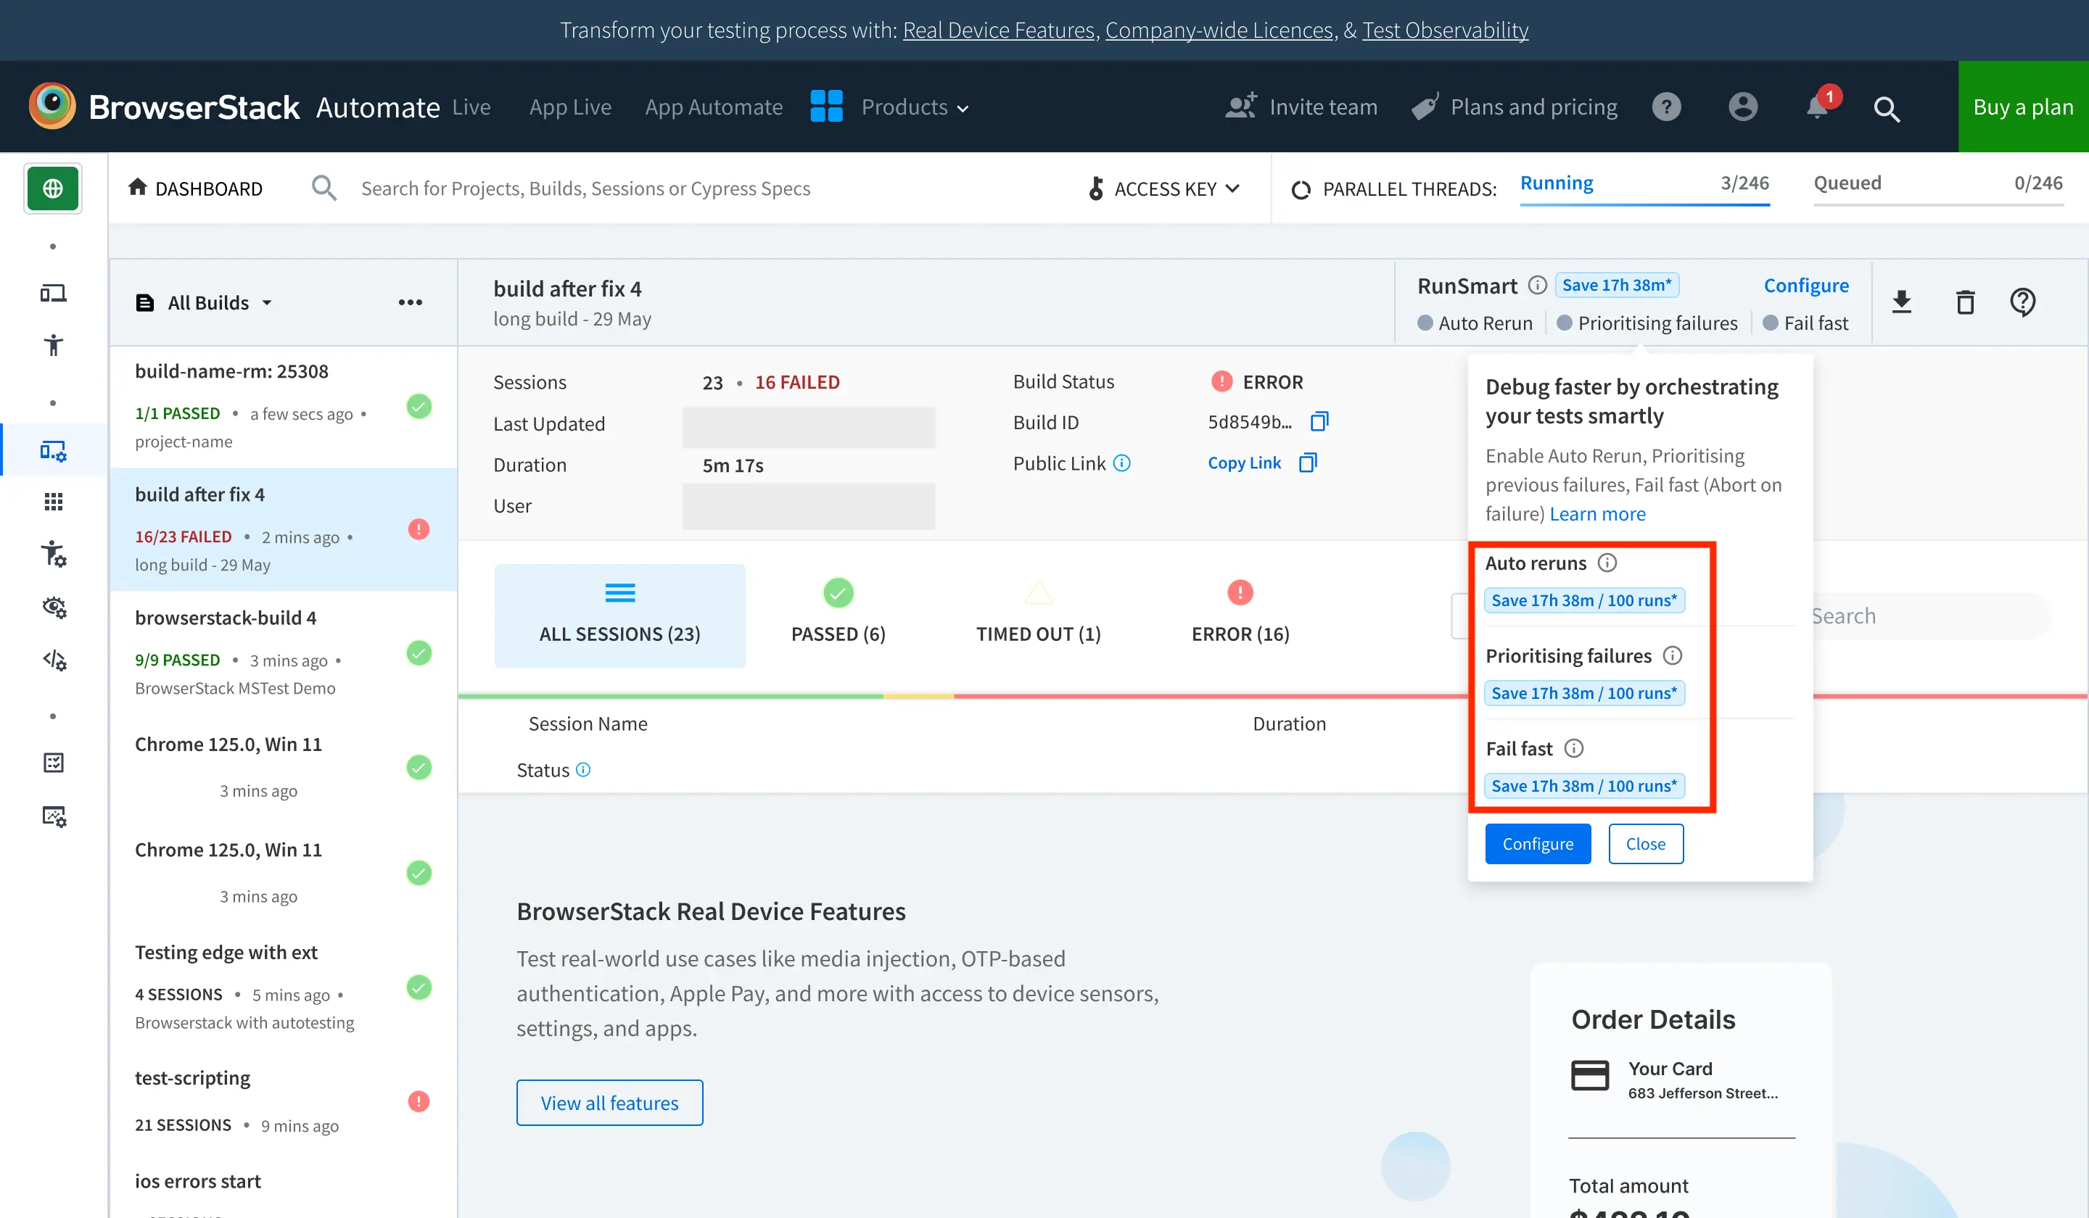Viewport: 2089px width, 1218px height.
Task: Click the download build report icon
Action: (x=1902, y=302)
